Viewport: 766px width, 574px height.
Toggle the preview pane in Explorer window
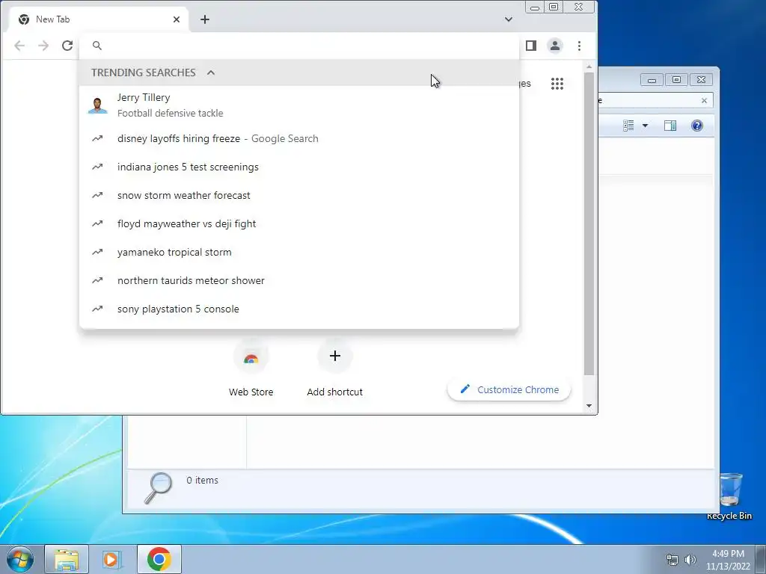[x=670, y=126]
